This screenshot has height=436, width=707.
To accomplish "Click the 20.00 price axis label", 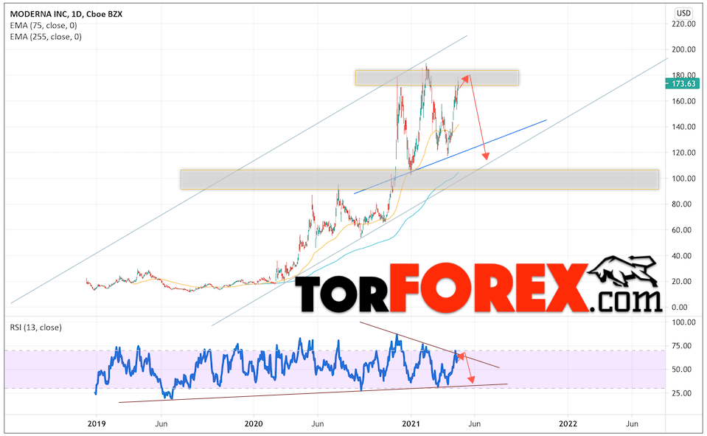I will coord(681,281).
